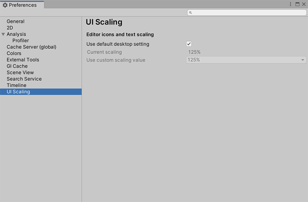Click the Preferences gear icon in tab

tap(5, 5)
